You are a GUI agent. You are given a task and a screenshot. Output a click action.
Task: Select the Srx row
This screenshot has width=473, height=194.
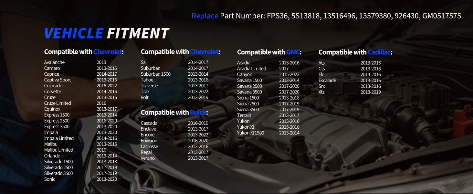point(350,86)
